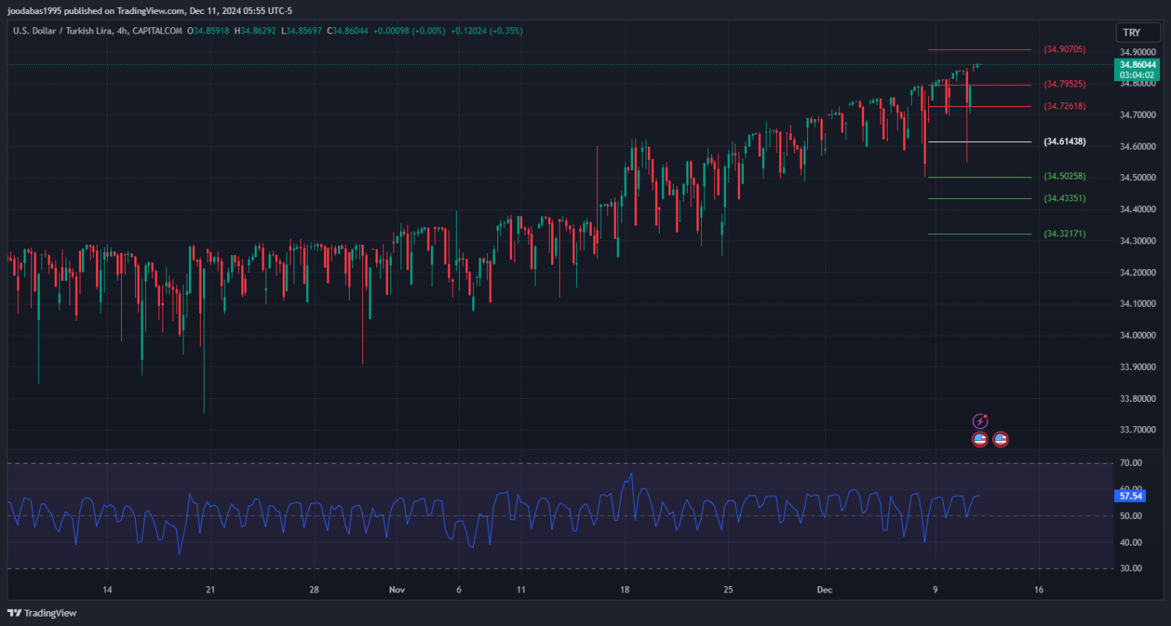Click the blue RSI value label 57.54
This screenshot has width=1171, height=626.
tap(1130, 496)
